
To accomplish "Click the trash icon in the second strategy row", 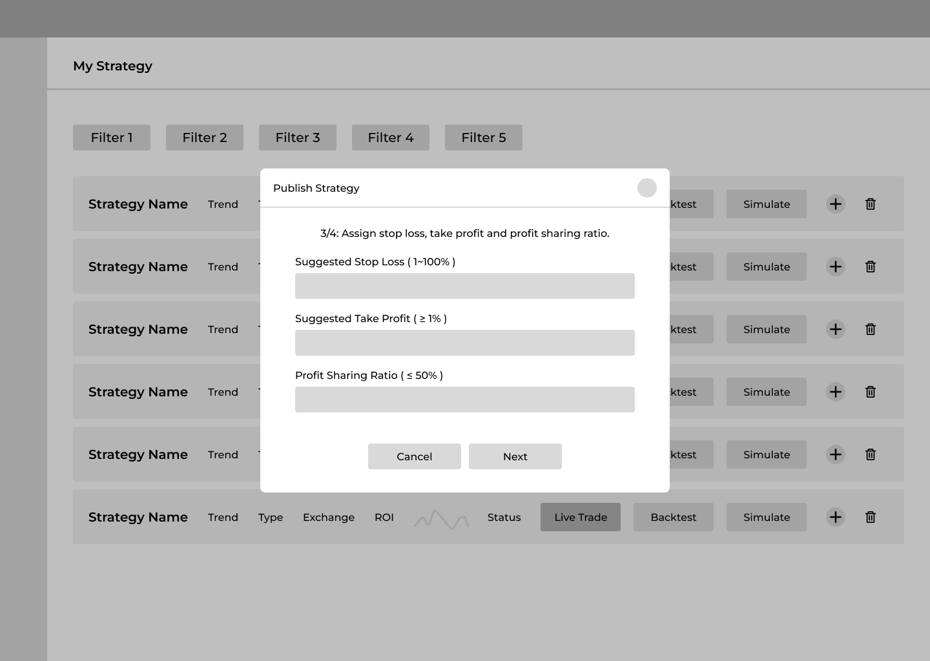I will click(x=870, y=267).
